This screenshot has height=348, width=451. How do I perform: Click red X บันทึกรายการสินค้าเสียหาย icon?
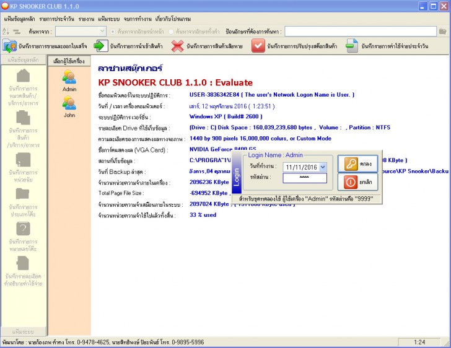177,46
